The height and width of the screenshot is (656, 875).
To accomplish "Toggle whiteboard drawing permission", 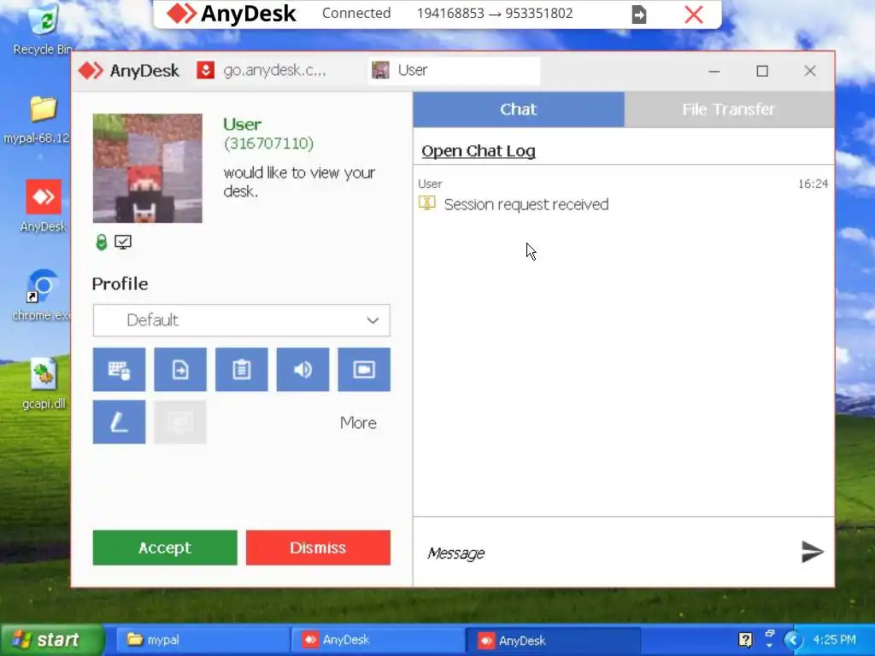I will pyautogui.click(x=119, y=422).
